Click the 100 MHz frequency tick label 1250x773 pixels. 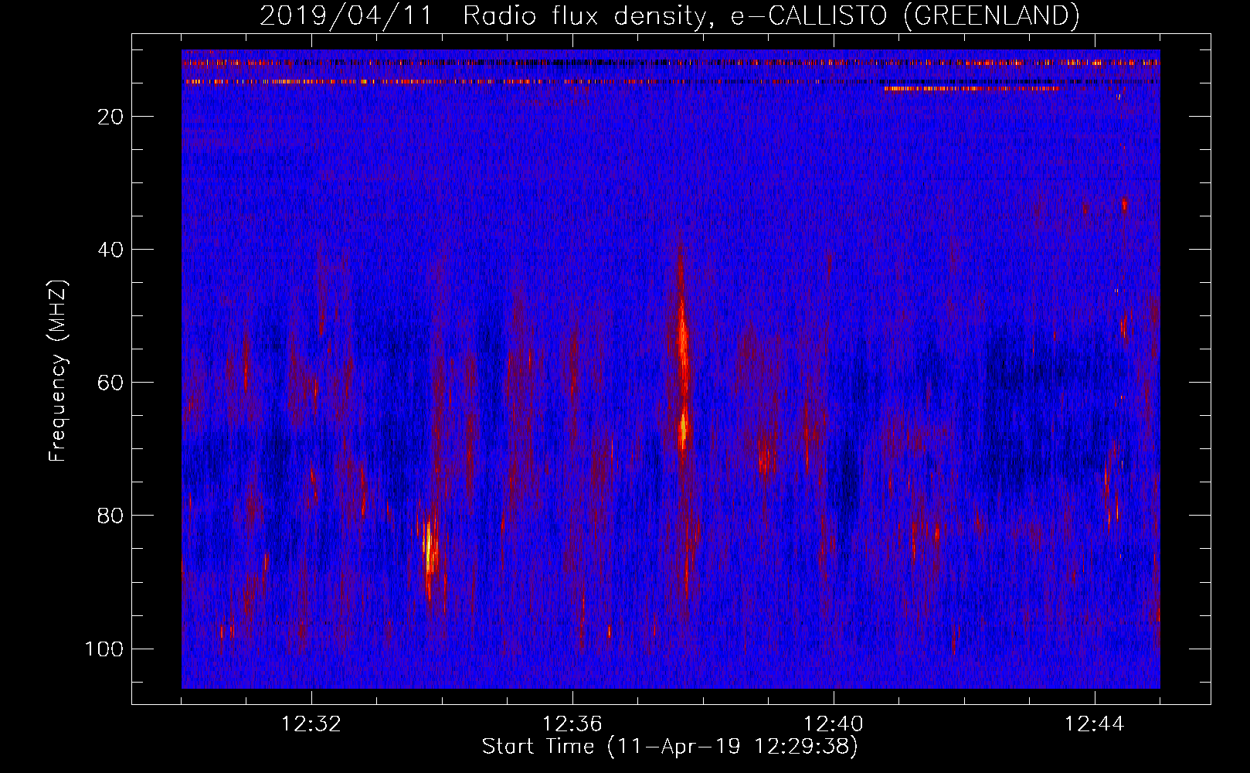point(104,649)
